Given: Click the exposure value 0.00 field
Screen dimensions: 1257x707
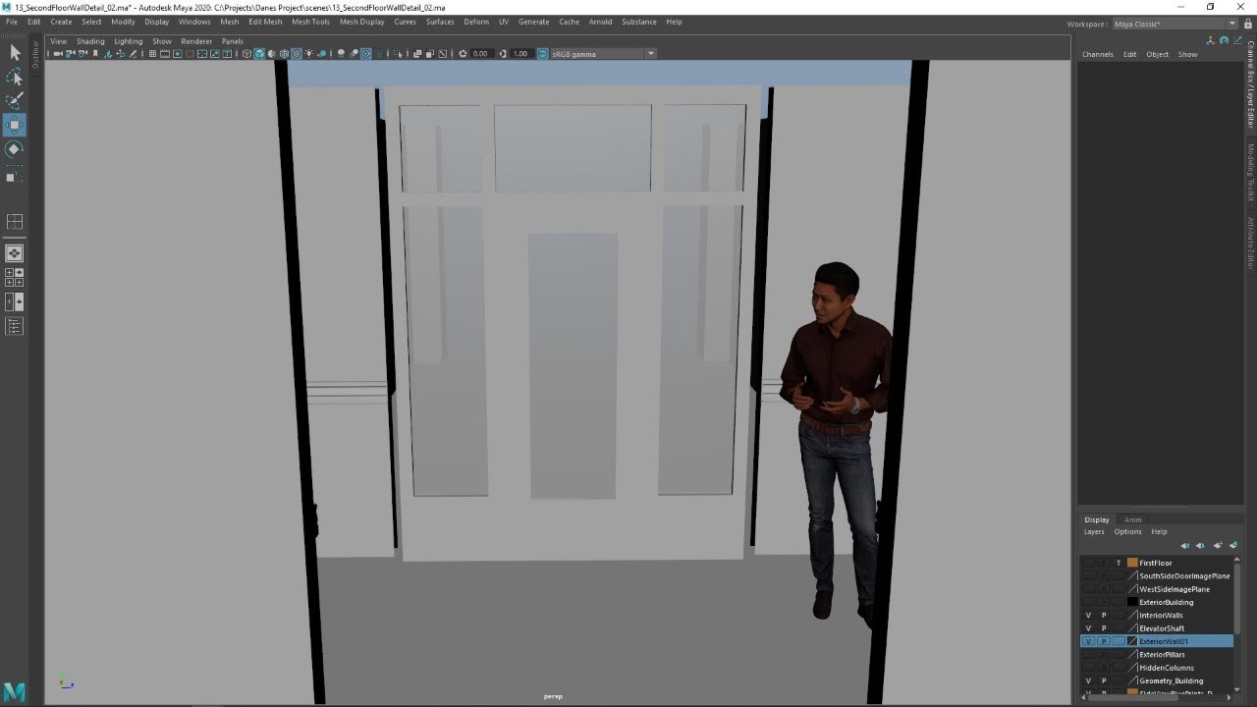Looking at the screenshot, I should [480, 54].
